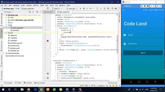Image resolution: width=165 pixels, height=92 pixels.
Task: Change UTF-8 encoding in status bar
Action: (x=94, y=86)
